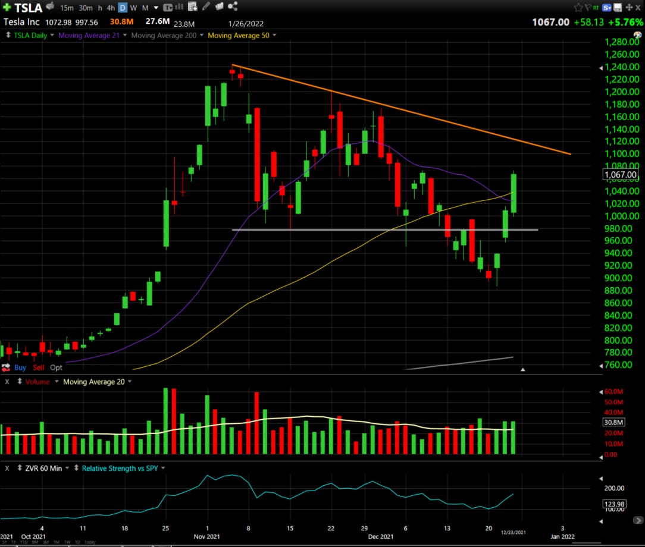645x547 pixels.
Task: Select the W weekly timeframe
Action: pos(134,8)
